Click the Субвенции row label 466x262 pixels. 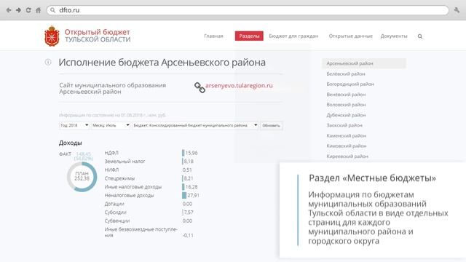(117, 221)
